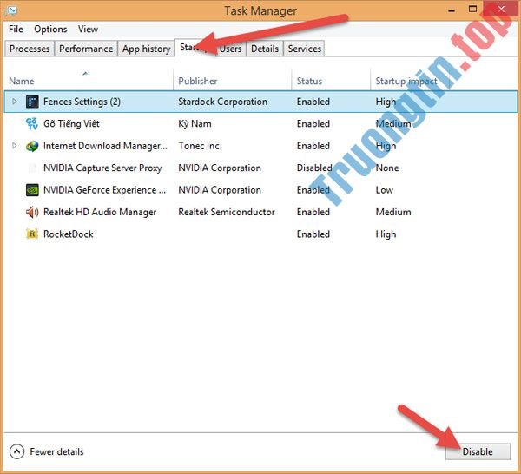Select the Internet Download Manager entry name
521x474 pixels.
[x=105, y=146]
